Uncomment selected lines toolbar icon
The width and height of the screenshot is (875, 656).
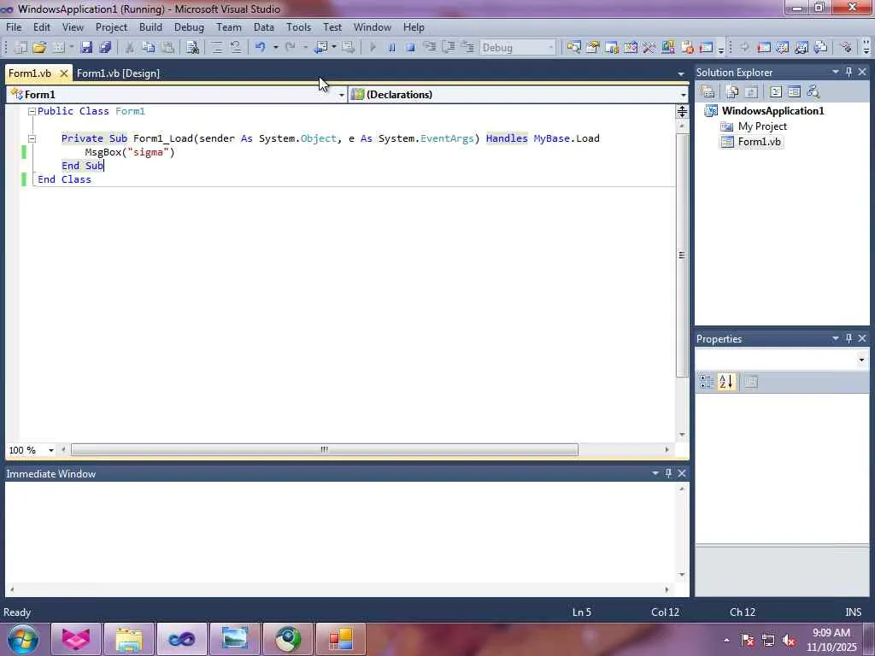pyautogui.click(x=236, y=48)
